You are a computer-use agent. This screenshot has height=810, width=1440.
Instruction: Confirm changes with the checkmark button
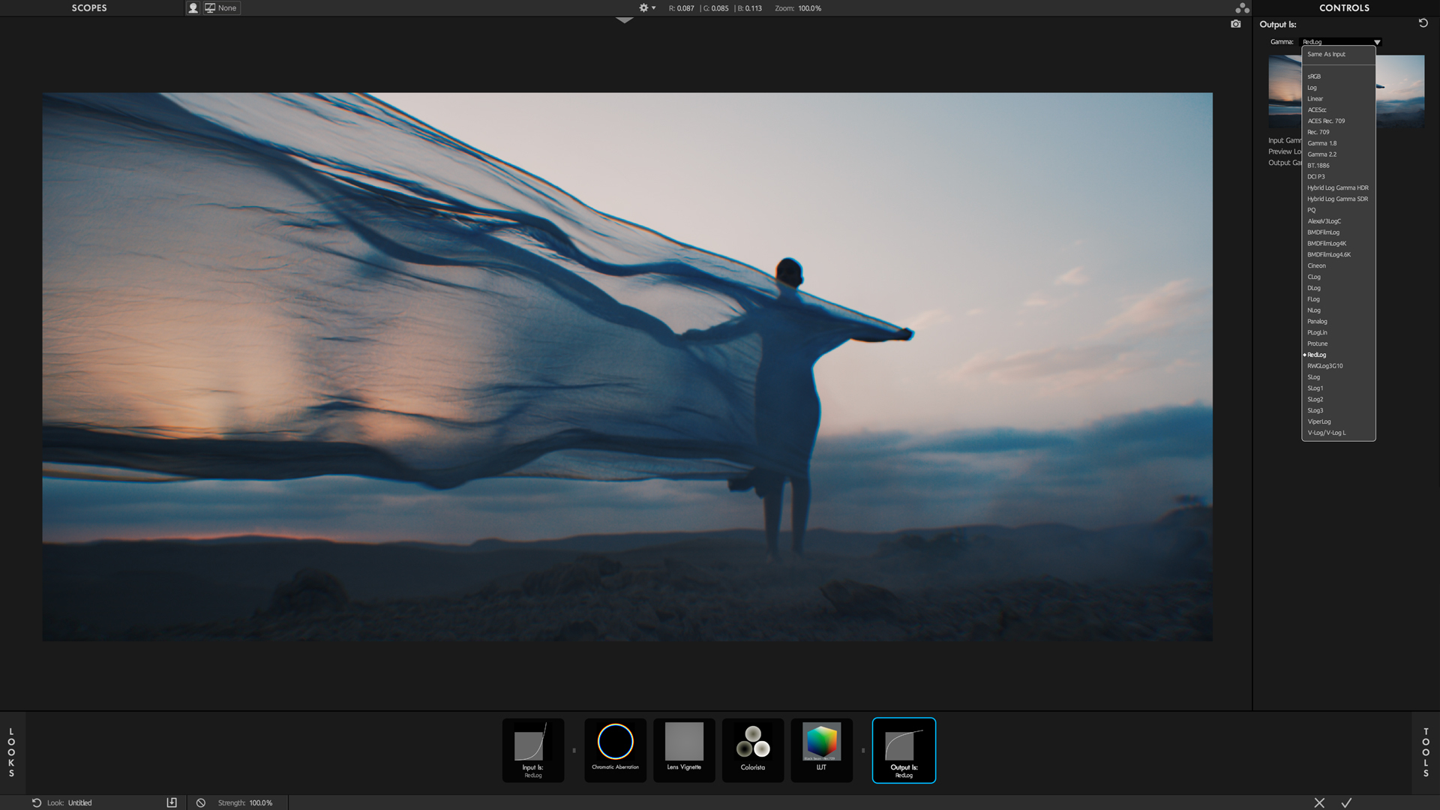pyautogui.click(x=1346, y=802)
